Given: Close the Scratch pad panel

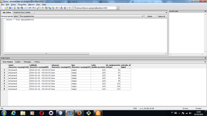Looking at the screenshot, I should pyautogui.click(x=205, y=11).
